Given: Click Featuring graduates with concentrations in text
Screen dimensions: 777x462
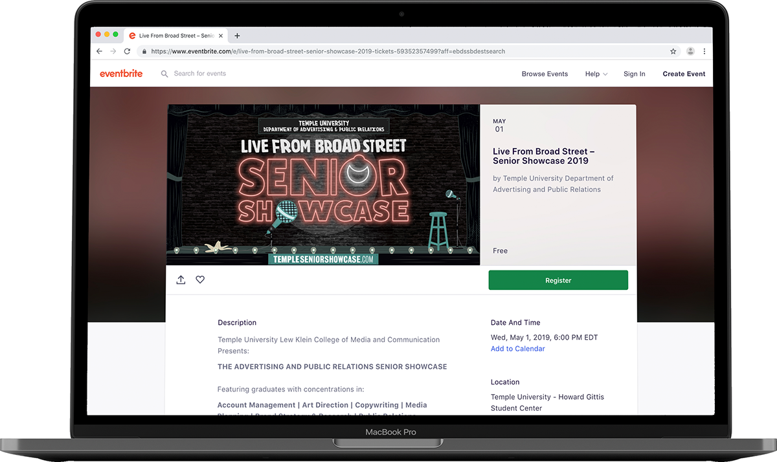Looking at the screenshot, I should [x=291, y=390].
